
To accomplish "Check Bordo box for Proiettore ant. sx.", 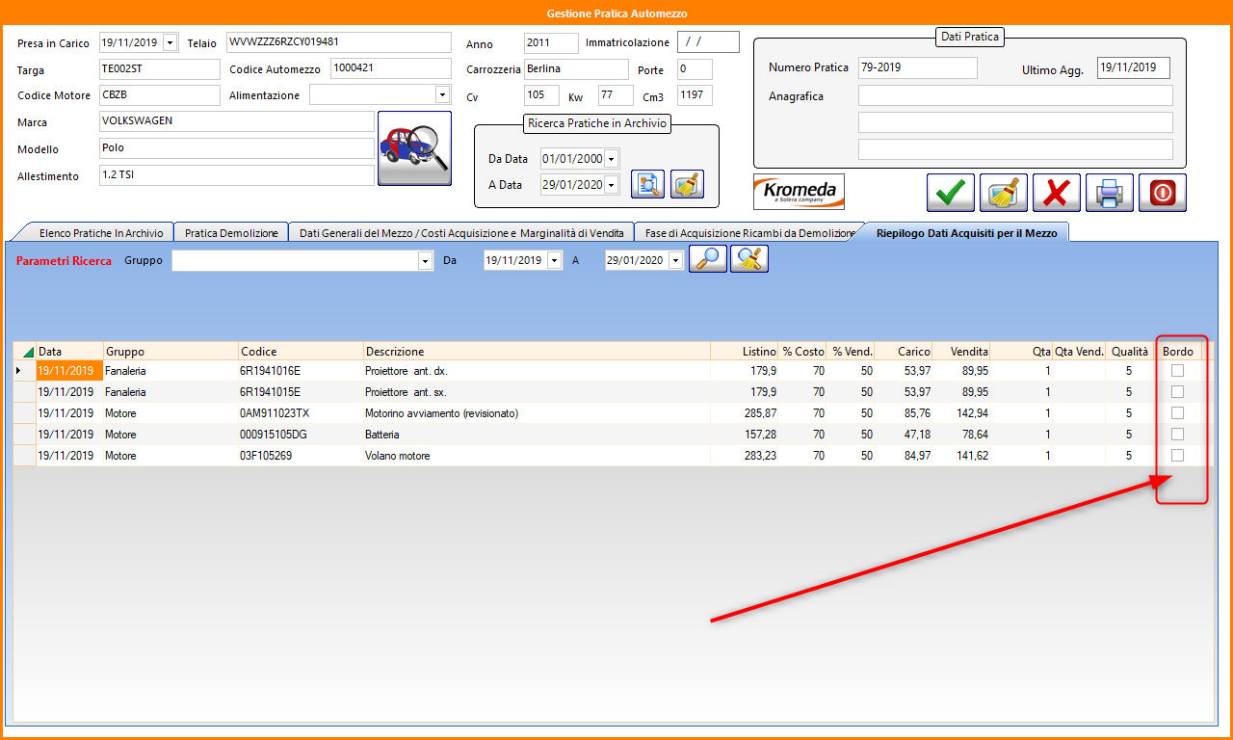I will click(1177, 392).
